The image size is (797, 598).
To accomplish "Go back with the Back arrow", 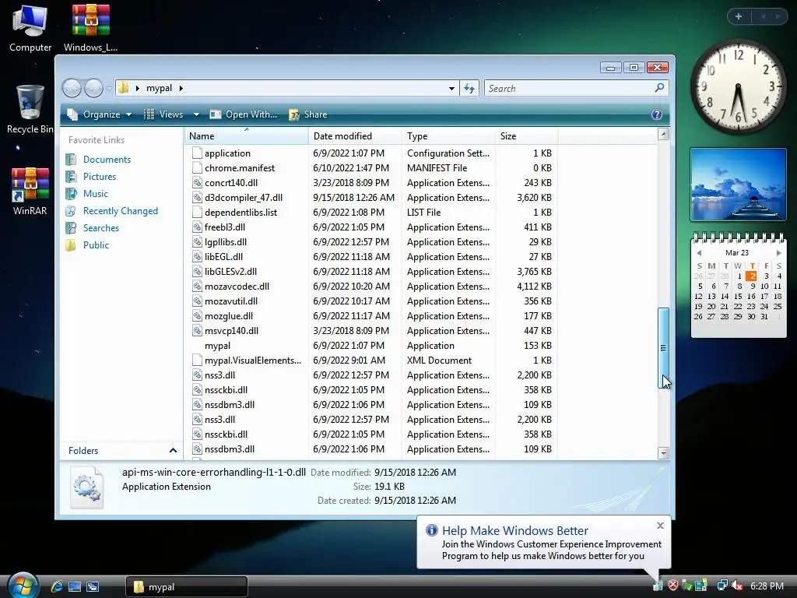I will (x=72, y=89).
